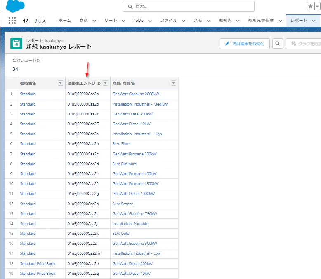Open the 取引先責任者 tab
Image resolution: width=321 pixels, height=279 pixels.
pos(261,21)
